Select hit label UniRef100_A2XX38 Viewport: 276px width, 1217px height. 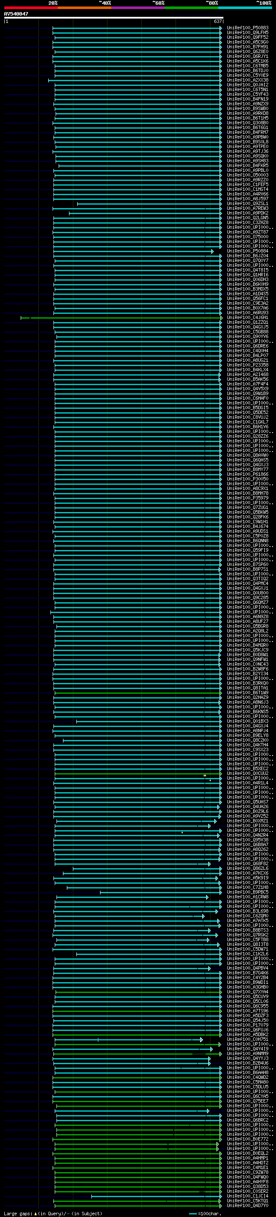pos(248,80)
